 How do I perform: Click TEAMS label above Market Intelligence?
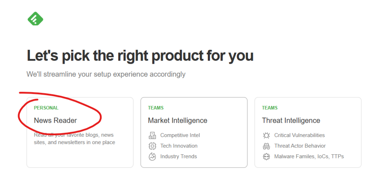pos(156,108)
